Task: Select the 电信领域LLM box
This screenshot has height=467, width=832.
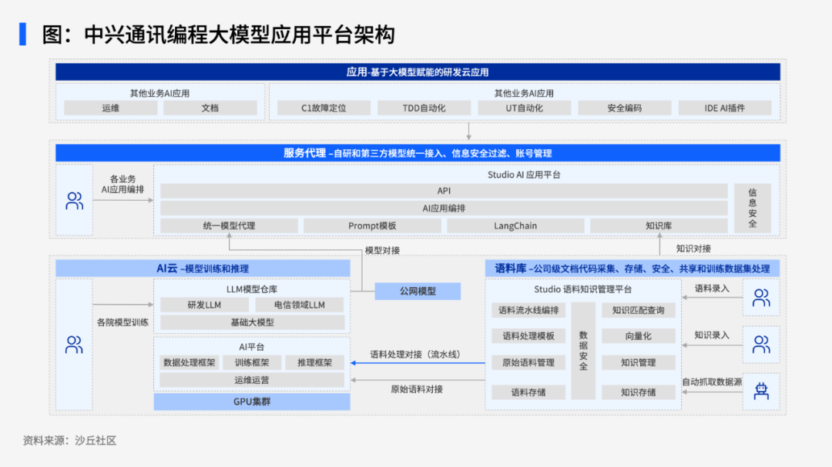Action: pos(299,305)
